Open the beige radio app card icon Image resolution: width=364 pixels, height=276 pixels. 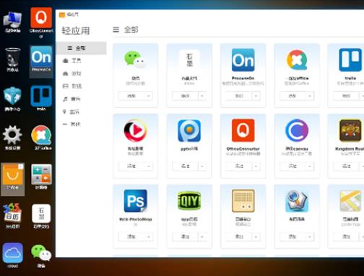pos(243,201)
